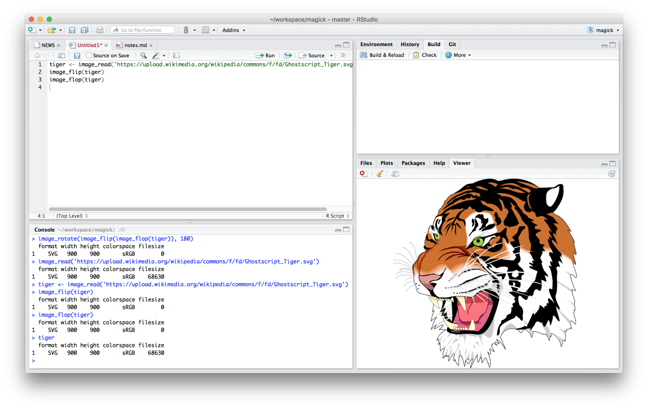648x409 pixels.
Task: Open the Addins menu
Action: (x=233, y=30)
